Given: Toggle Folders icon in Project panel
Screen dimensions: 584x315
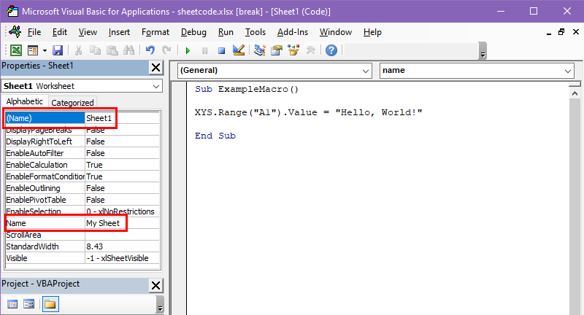Looking at the screenshot, I should (50, 304).
